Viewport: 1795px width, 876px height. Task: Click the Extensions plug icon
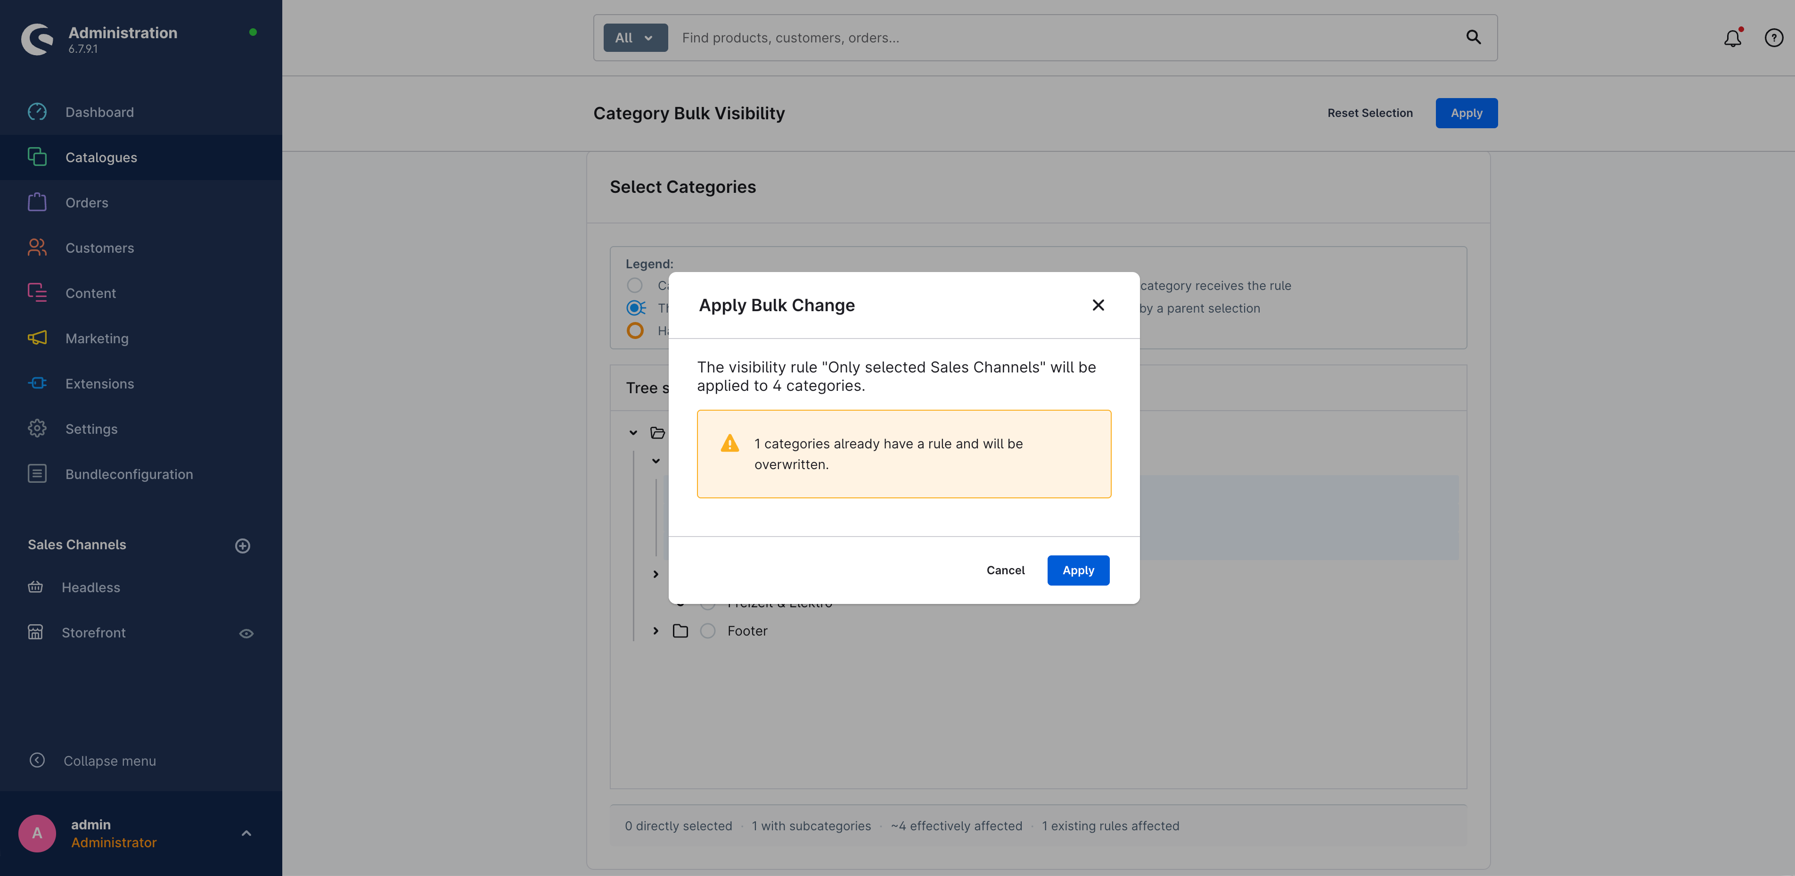click(37, 383)
